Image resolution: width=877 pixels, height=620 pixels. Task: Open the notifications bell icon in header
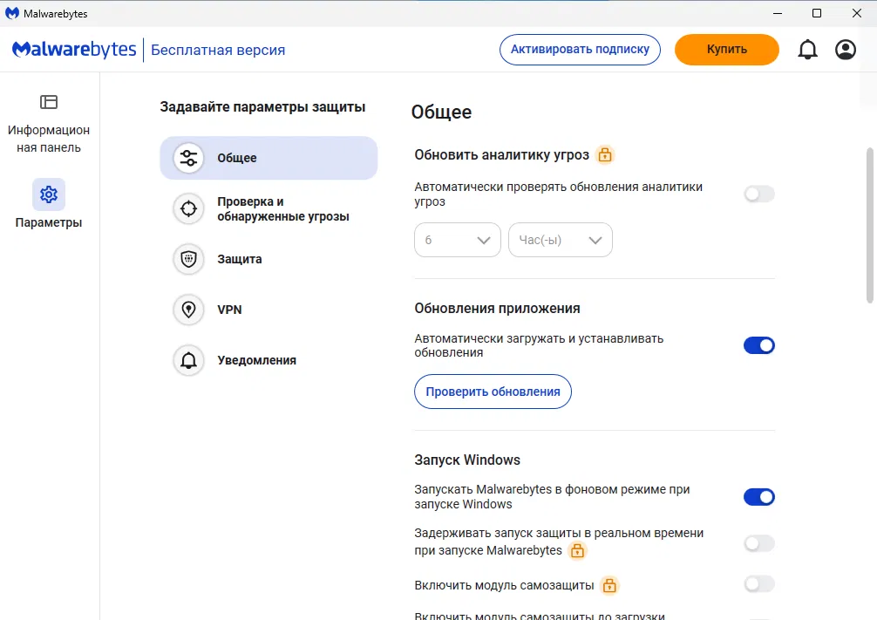808,50
